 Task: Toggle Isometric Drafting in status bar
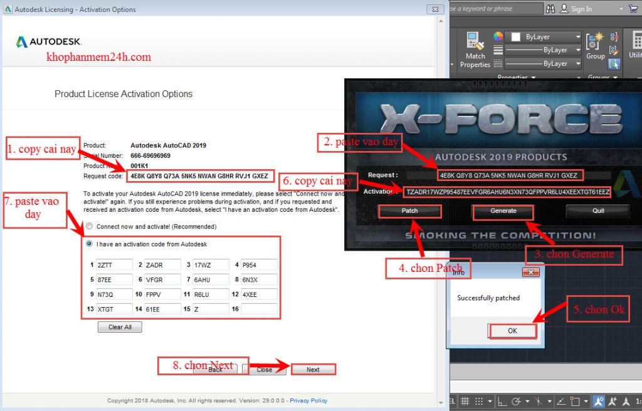pos(539,401)
